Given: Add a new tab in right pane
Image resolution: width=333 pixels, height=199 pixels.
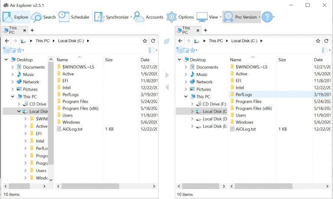Looking at the screenshot, I should coord(206,30).
